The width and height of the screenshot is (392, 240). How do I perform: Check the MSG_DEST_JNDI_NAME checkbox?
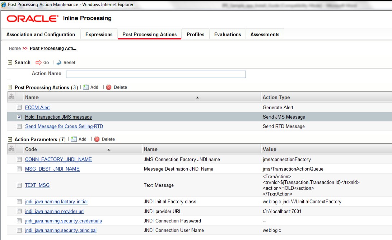coord(19,169)
